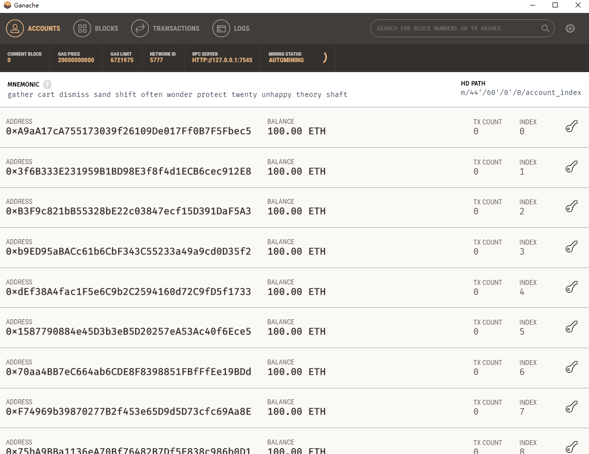Show private key for index 2 account
589x454 pixels.
click(572, 206)
